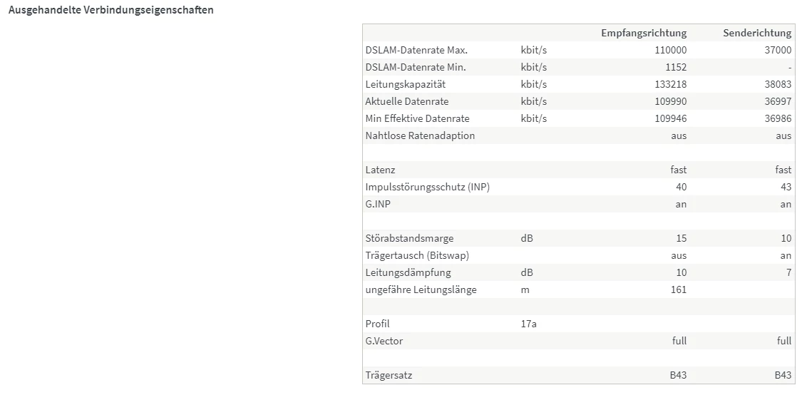Click the Empfangsrichtung column header
Screen dimensions: 802x395
[644, 33]
